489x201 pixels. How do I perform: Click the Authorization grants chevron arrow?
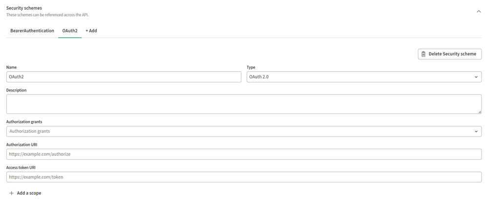[x=476, y=131]
